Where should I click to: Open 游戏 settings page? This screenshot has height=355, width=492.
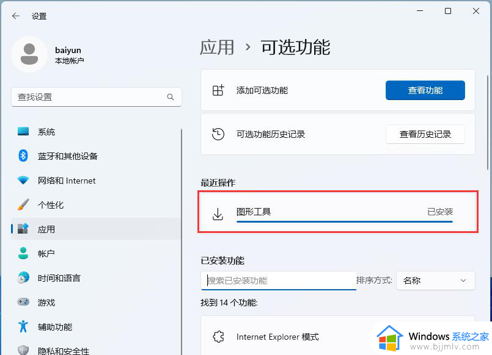[96, 302]
